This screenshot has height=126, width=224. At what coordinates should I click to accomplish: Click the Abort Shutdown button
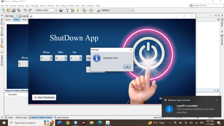pyautogui.click(x=44, y=98)
